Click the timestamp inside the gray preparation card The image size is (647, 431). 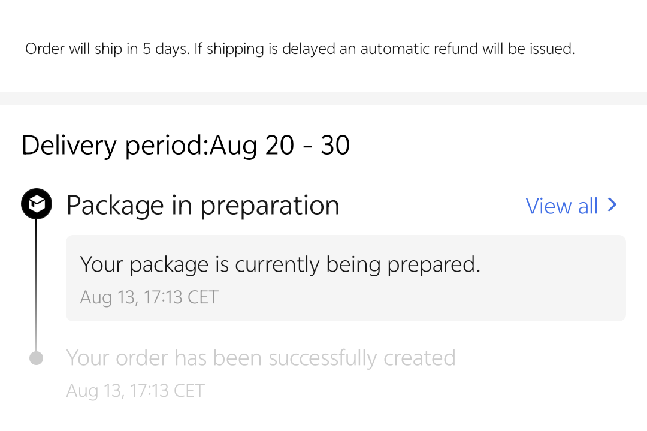pos(149,297)
